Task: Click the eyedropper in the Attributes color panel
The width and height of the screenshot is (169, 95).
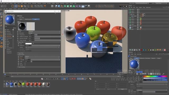Action: point(163,74)
